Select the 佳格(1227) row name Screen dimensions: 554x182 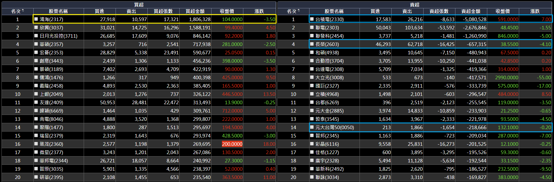[x=327, y=152]
